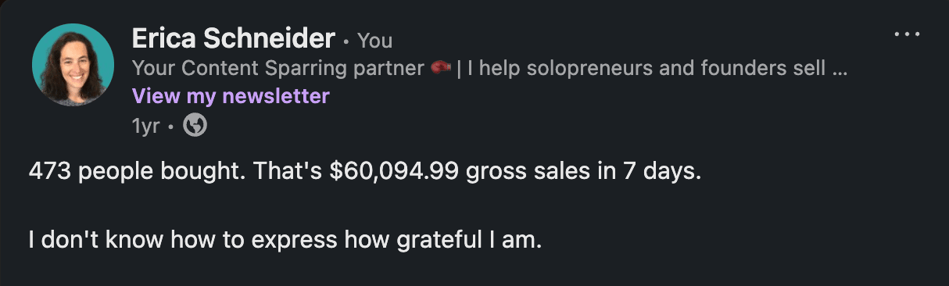Click the truncation ellipsis ending the headline
This screenshot has height=286, width=949.
click(840, 72)
